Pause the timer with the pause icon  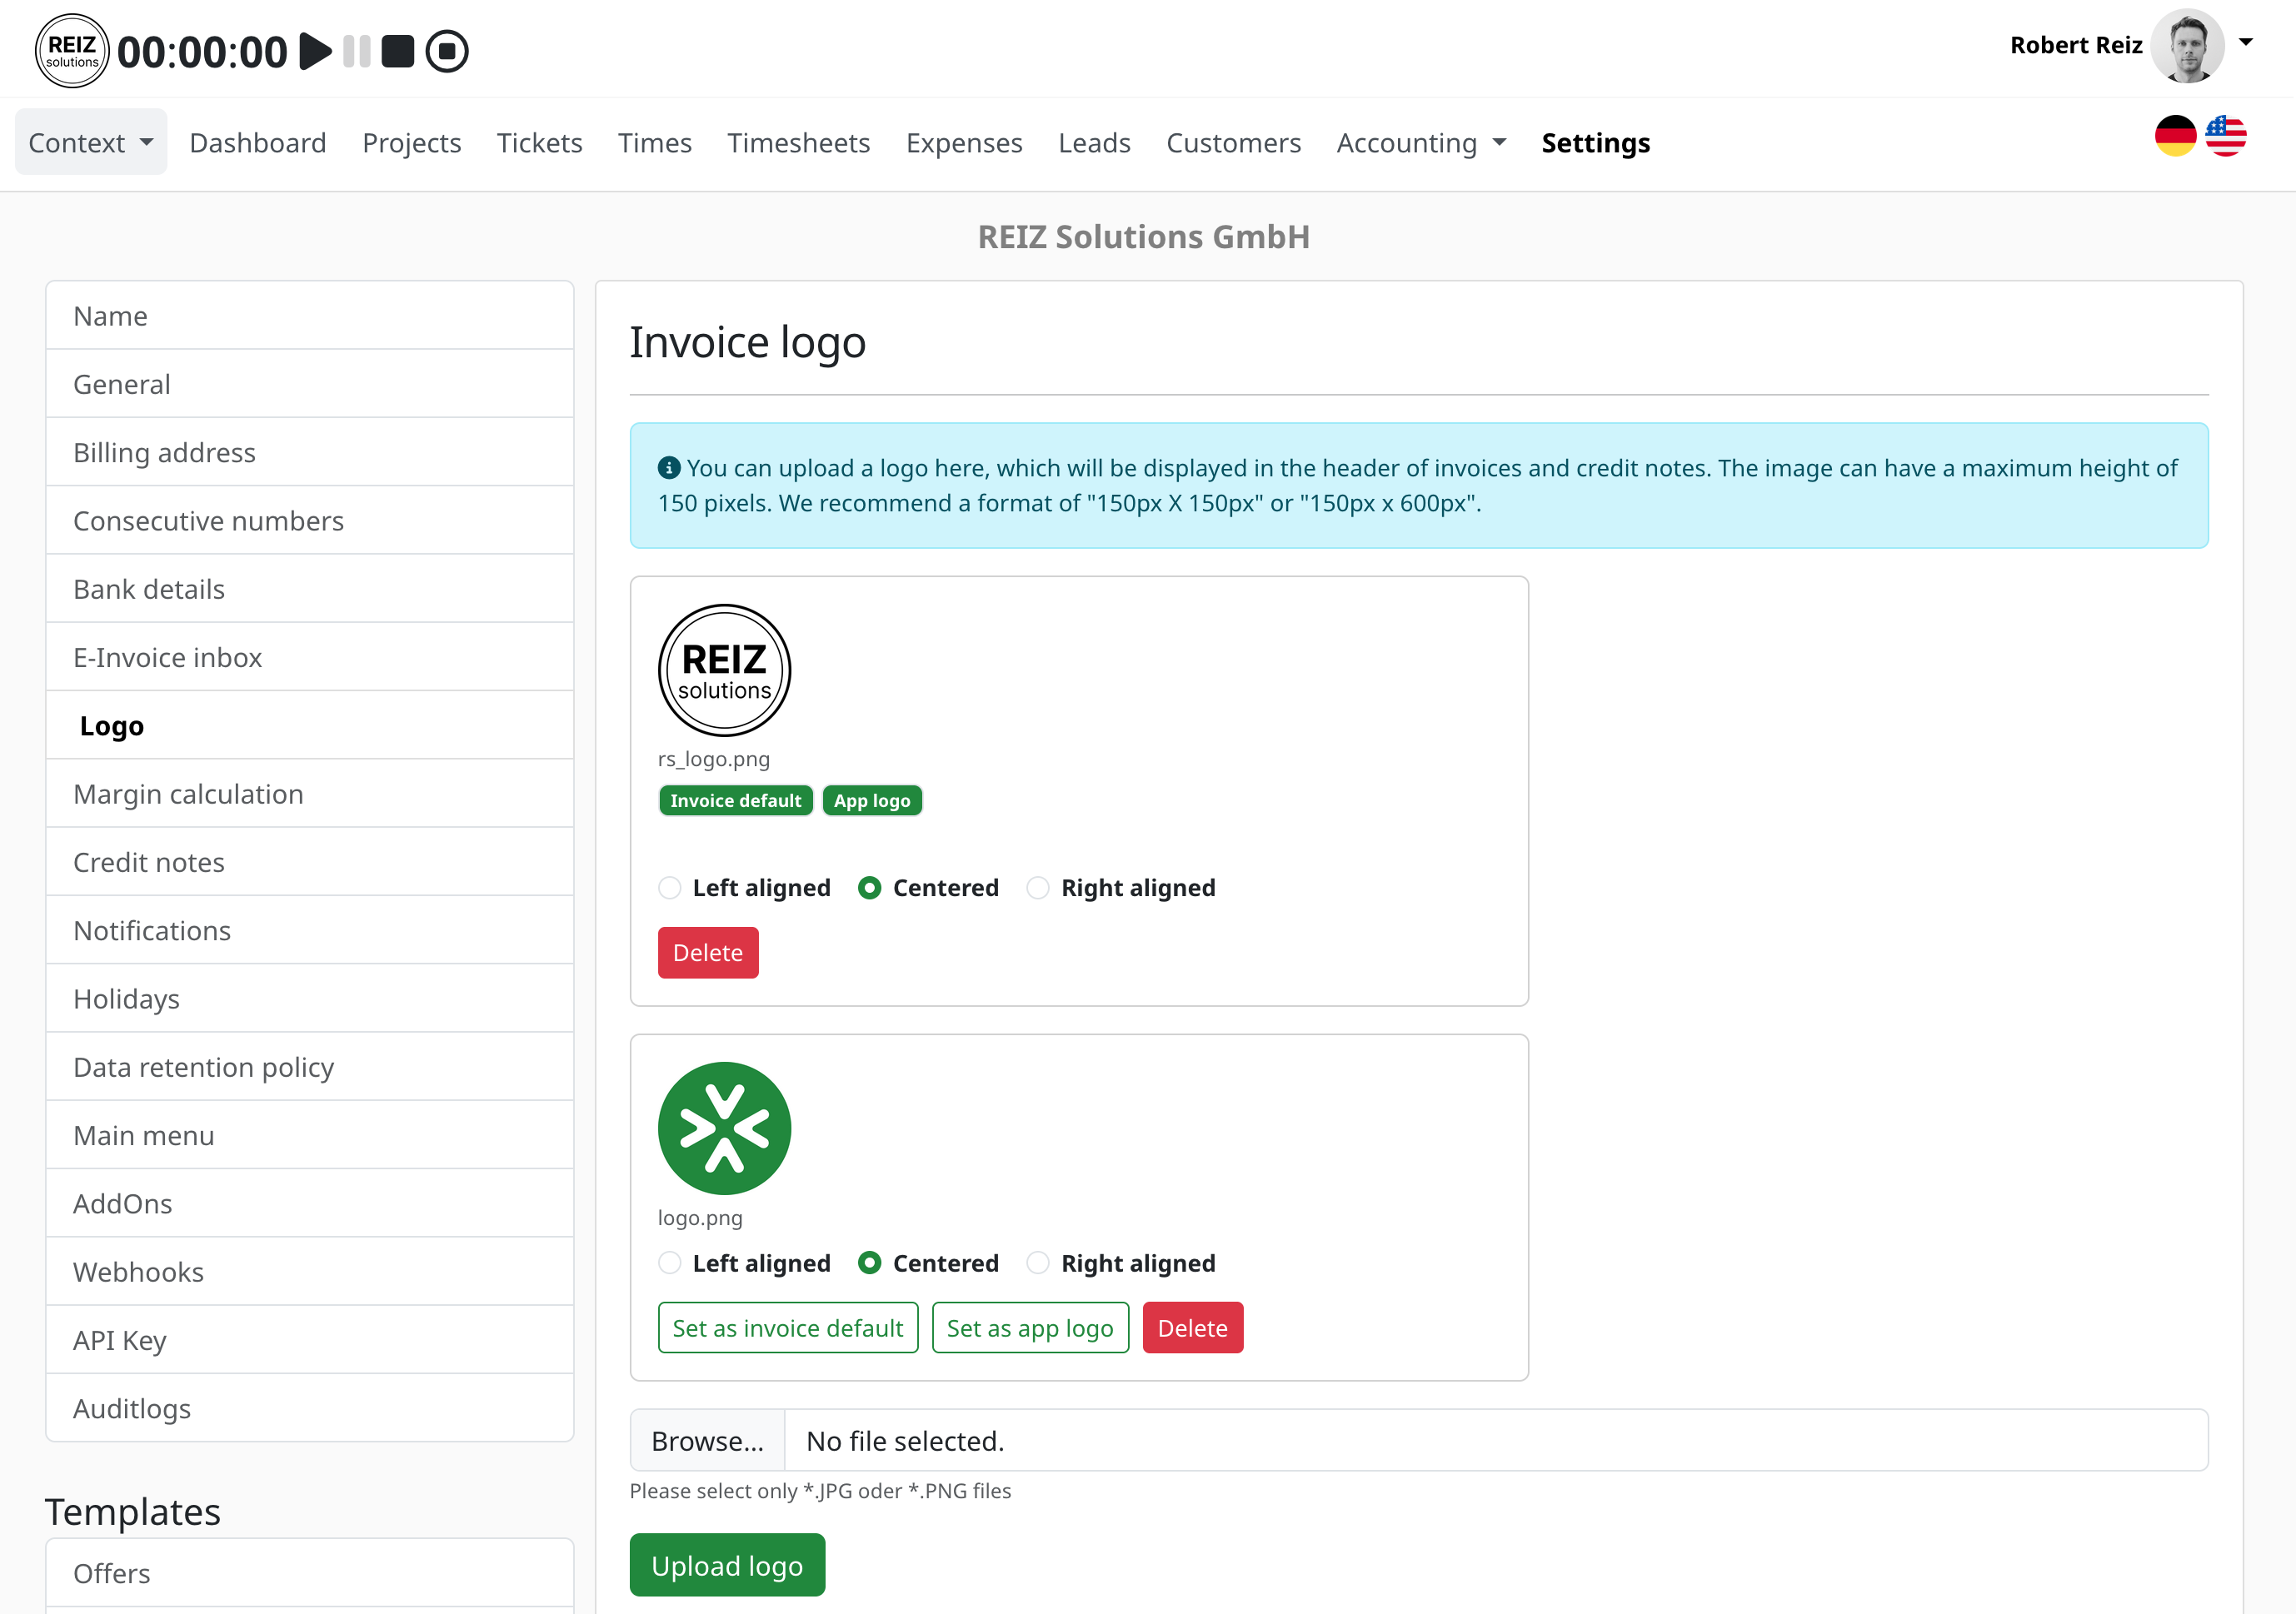tap(356, 51)
